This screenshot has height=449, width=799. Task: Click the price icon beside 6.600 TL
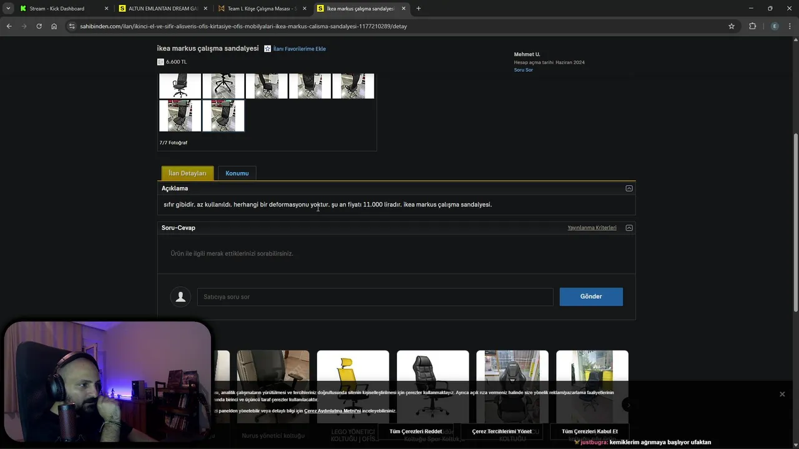[160, 62]
